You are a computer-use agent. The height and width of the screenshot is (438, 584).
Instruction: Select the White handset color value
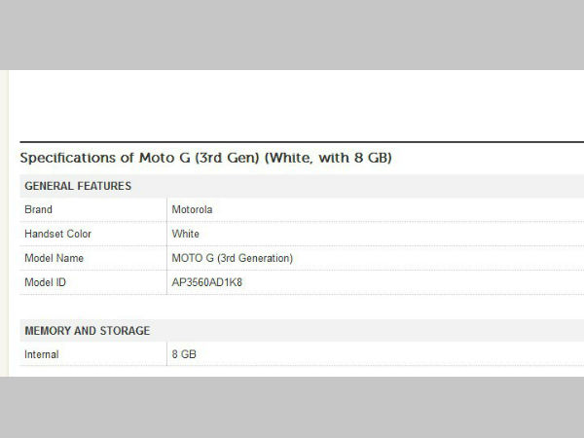(x=185, y=234)
